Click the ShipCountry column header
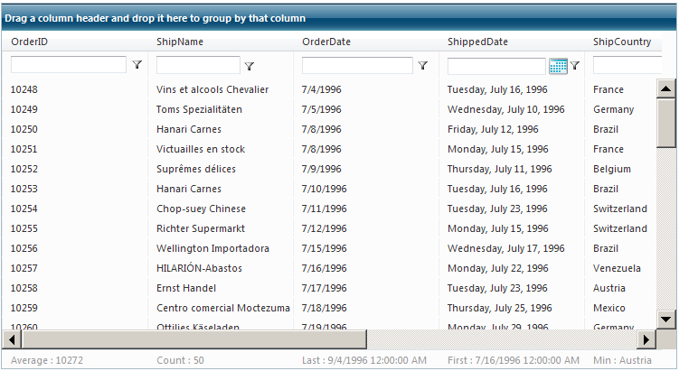This screenshot has height=371, width=679. click(x=622, y=42)
